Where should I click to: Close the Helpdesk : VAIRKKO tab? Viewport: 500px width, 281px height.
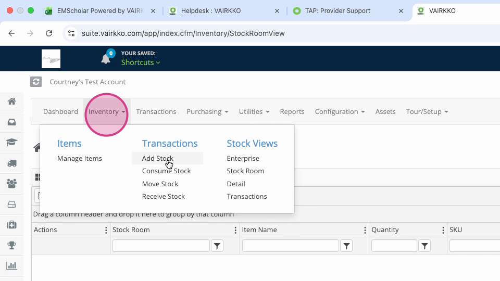coord(277,11)
